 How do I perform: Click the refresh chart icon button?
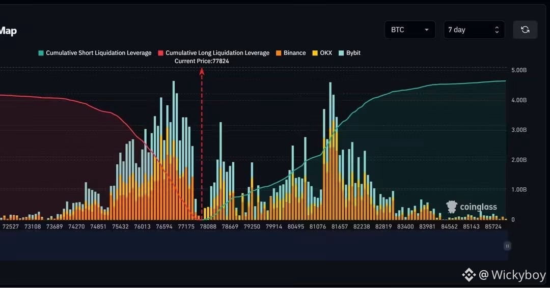tap(525, 30)
